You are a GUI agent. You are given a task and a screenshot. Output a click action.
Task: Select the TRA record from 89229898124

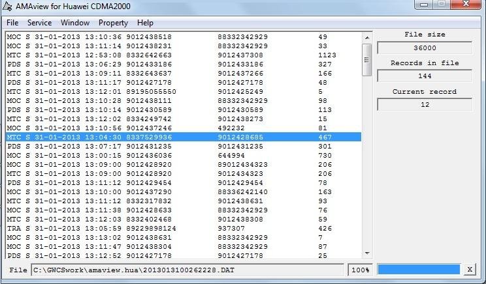184,229
